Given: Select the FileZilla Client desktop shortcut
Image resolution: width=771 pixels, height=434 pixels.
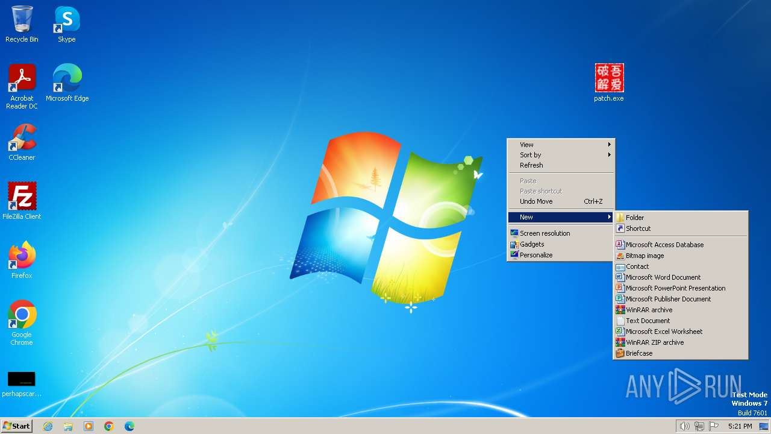Looking at the screenshot, I should [22, 201].
